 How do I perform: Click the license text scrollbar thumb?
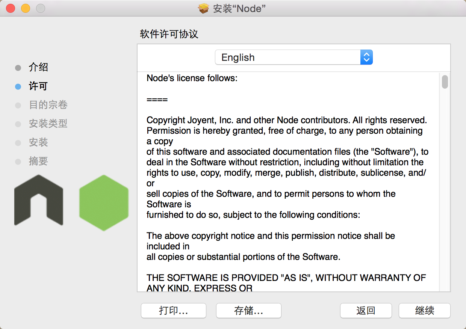point(445,82)
